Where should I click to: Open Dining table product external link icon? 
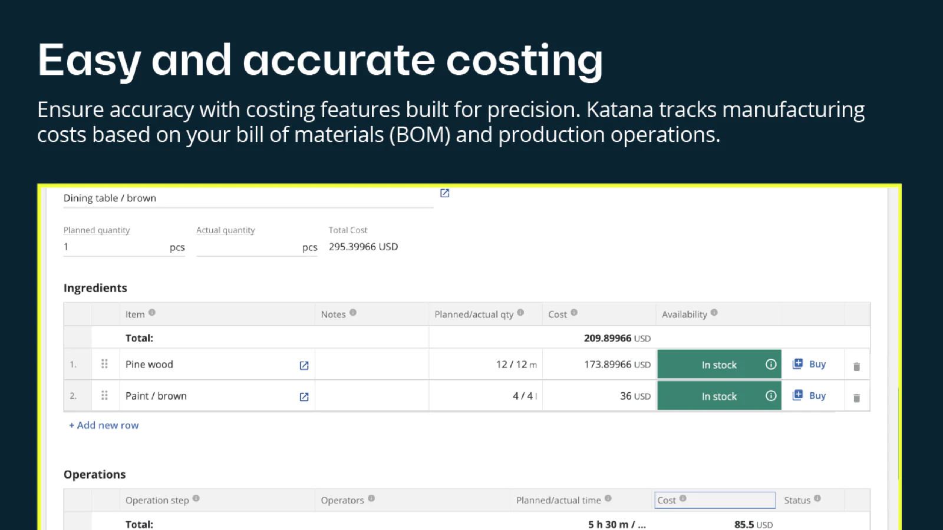[445, 193]
